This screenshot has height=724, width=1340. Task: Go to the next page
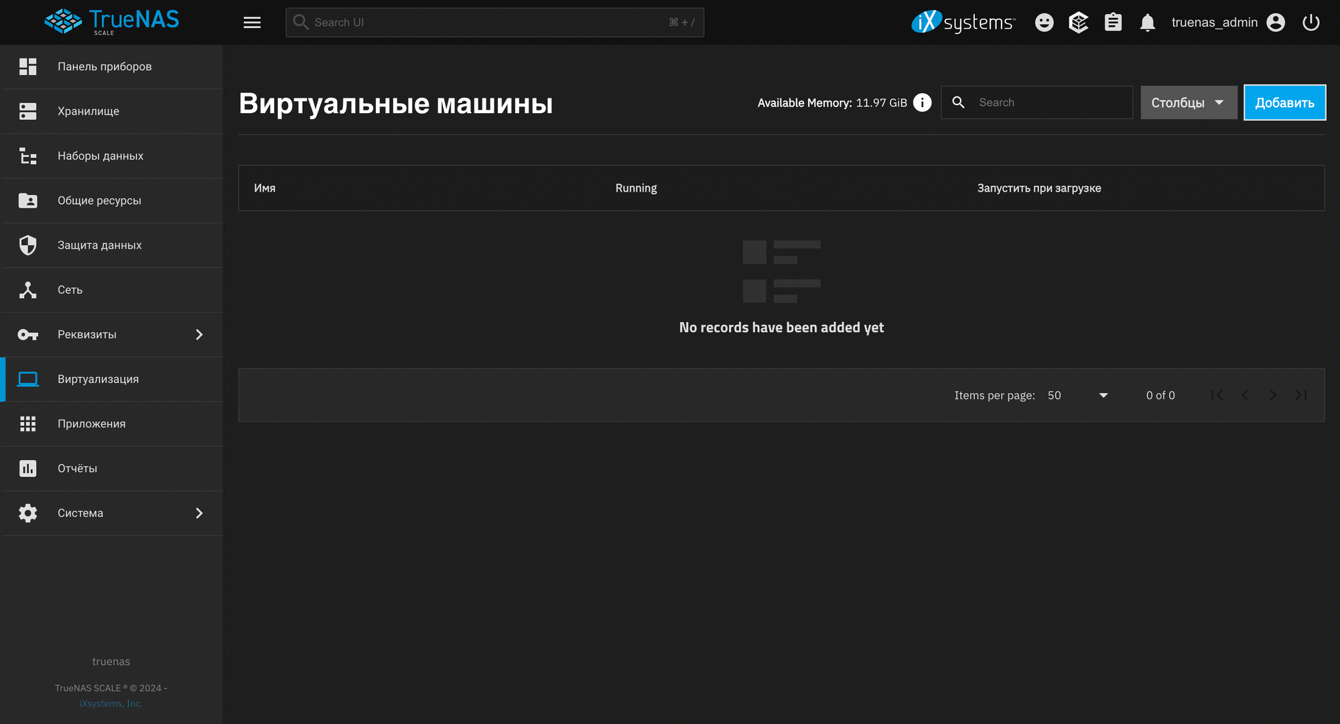click(x=1273, y=395)
